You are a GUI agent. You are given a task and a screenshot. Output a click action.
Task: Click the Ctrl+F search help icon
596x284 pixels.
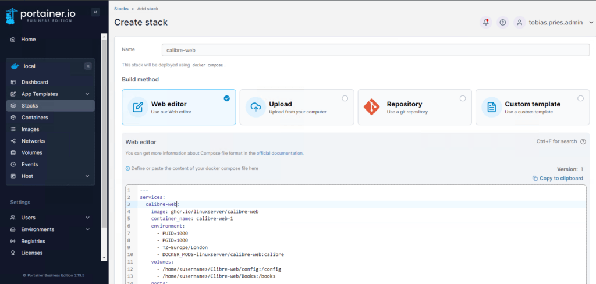point(583,141)
